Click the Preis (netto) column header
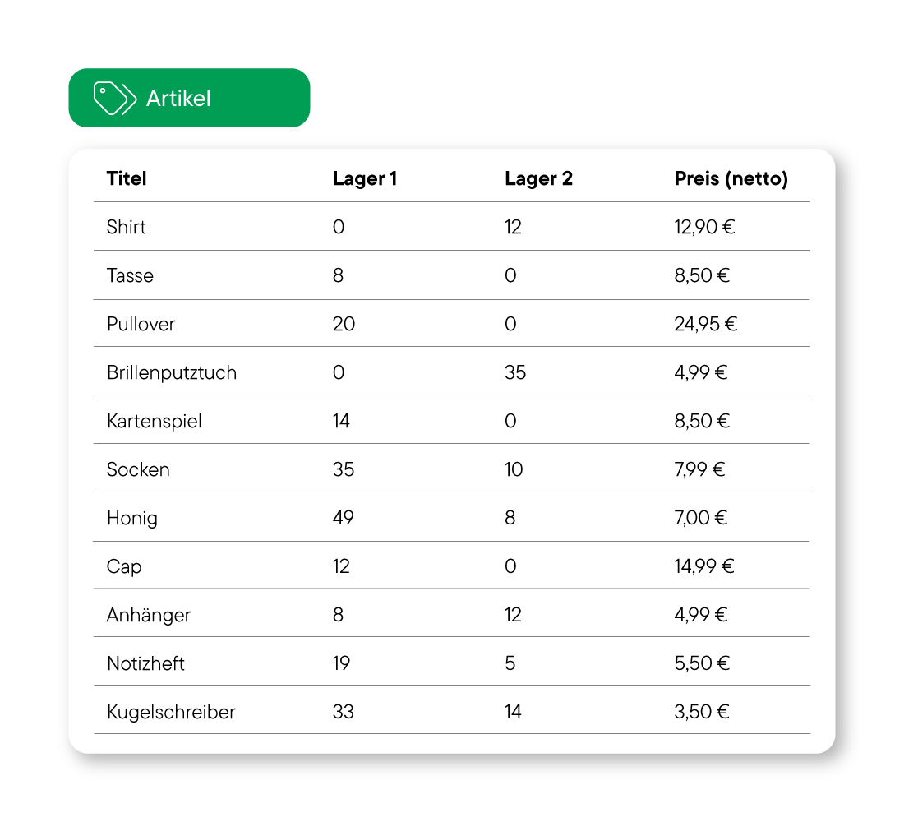 tap(731, 178)
